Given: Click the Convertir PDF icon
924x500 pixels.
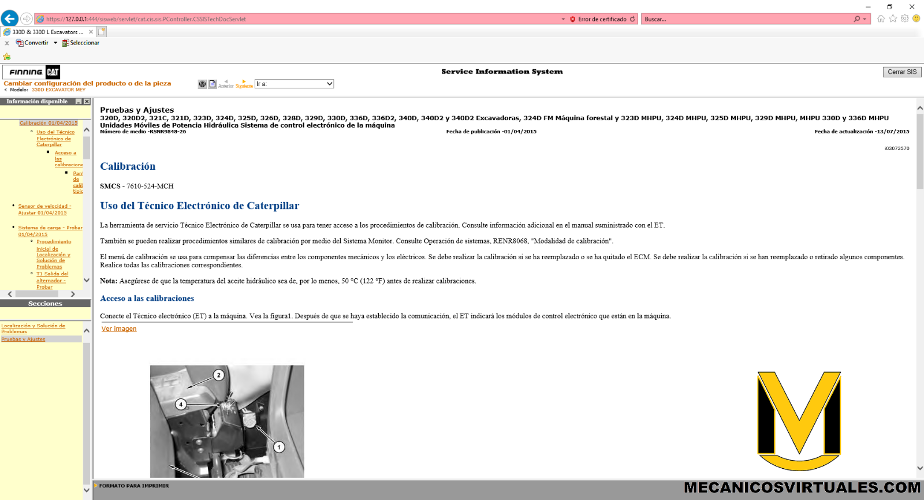Looking at the screenshot, I should [20, 43].
